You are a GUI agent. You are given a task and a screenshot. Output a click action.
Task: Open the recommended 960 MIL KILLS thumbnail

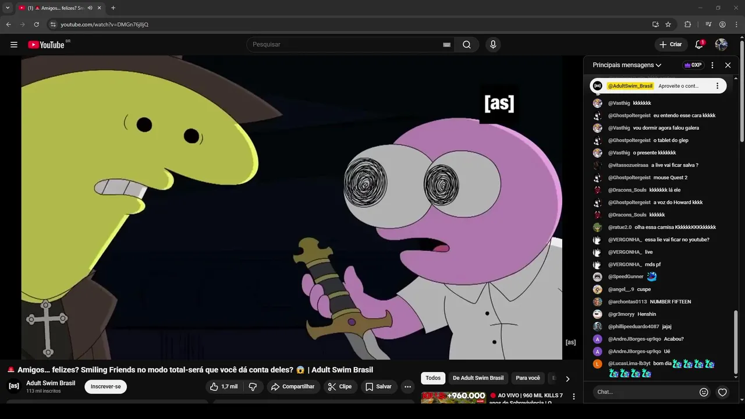(x=453, y=397)
